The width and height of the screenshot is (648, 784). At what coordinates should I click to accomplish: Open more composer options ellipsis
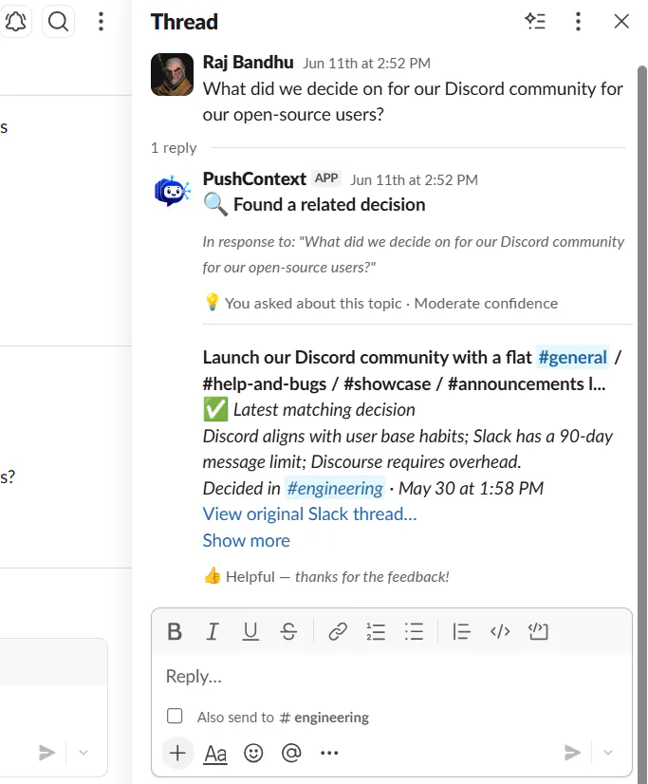[329, 753]
